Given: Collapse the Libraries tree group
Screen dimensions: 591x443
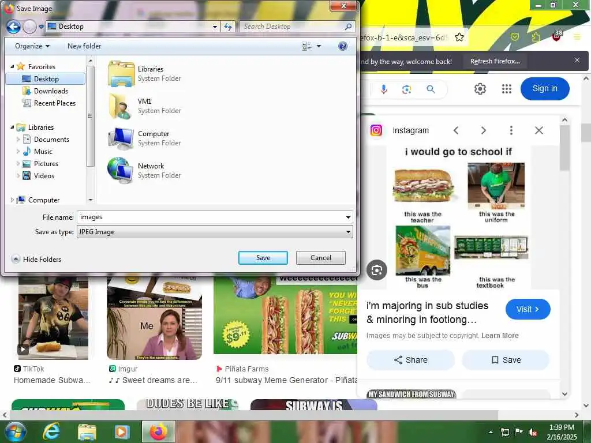Looking at the screenshot, I should pos(12,127).
